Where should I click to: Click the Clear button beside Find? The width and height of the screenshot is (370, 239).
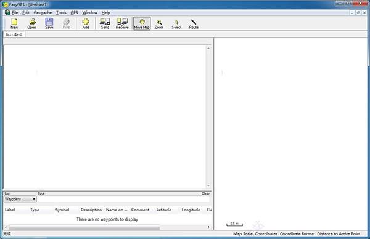coord(205,194)
